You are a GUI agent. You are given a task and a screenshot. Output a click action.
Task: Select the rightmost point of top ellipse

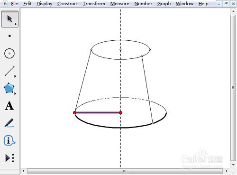pyautogui.click(x=150, y=50)
